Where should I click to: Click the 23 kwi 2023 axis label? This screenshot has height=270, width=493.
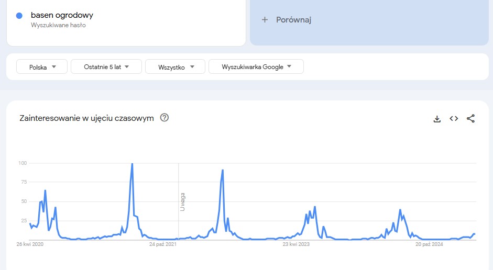296,244
